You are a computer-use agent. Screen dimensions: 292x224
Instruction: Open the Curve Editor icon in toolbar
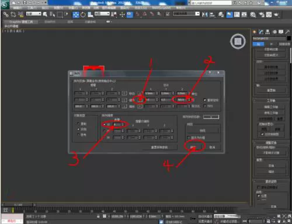pyautogui.click(x=237, y=15)
